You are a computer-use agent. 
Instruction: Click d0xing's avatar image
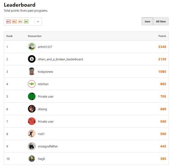coord(31,109)
